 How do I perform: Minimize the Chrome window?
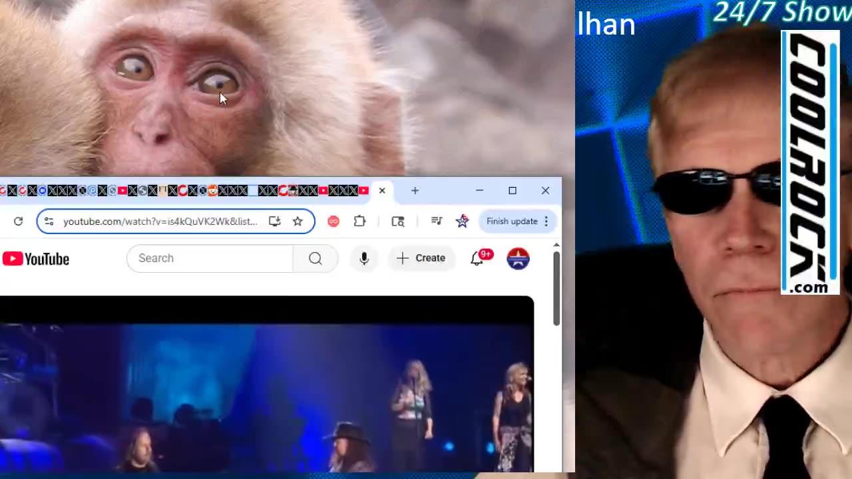pos(479,191)
